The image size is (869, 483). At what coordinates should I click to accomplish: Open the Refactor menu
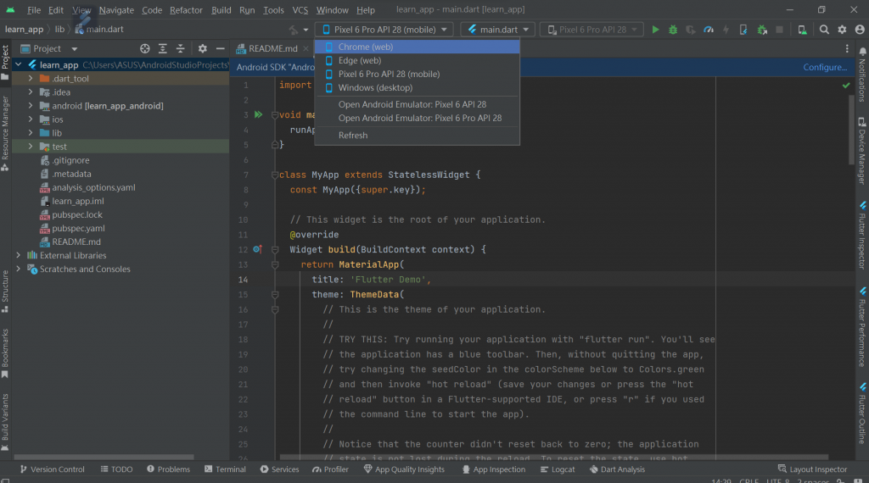[186, 10]
